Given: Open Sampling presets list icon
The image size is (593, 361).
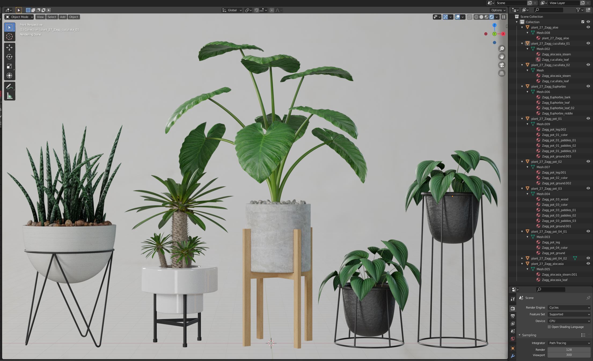Looking at the screenshot, I should [x=583, y=335].
